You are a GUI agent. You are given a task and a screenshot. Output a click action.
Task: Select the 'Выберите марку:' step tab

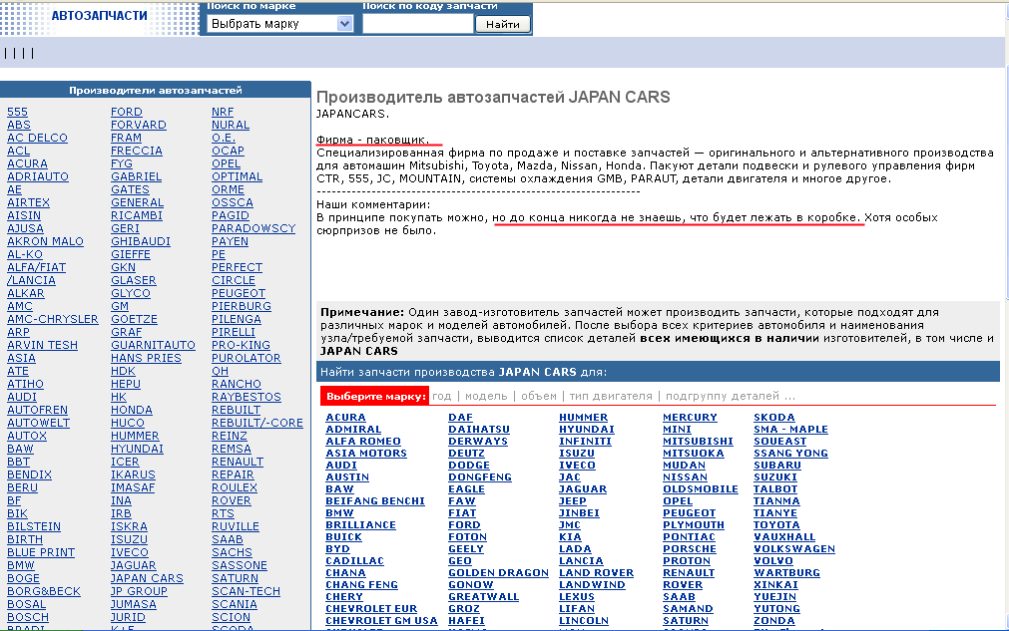pos(375,396)
